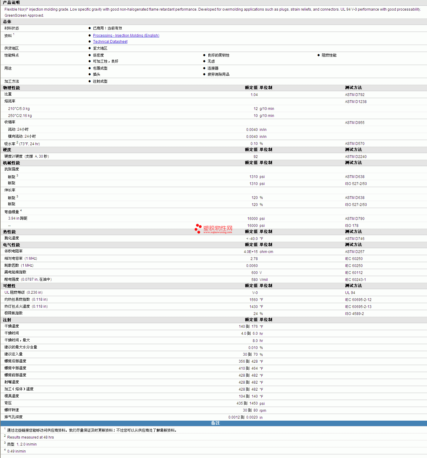The image size is (427, 458).
Task: Select the ASTM D1238 test method
Action: [x=356, y=102]
